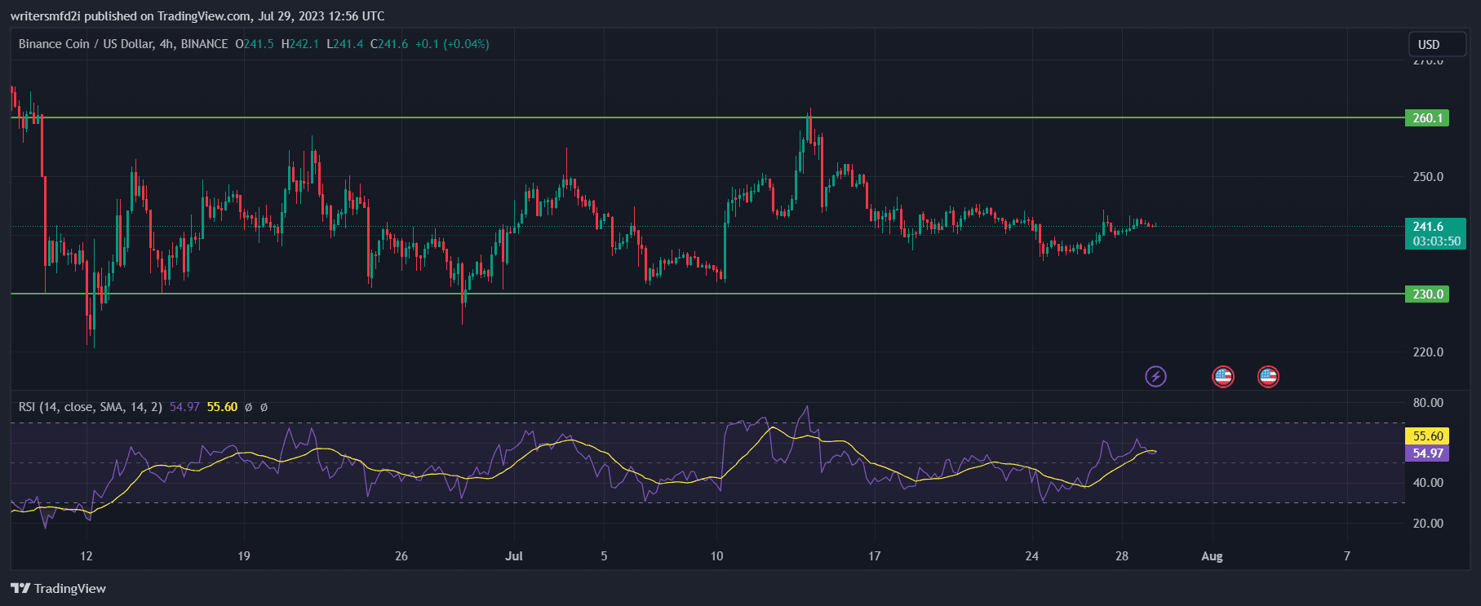
Task: Click the second ø symbol in RSI legend
Action: pos(264,407)
